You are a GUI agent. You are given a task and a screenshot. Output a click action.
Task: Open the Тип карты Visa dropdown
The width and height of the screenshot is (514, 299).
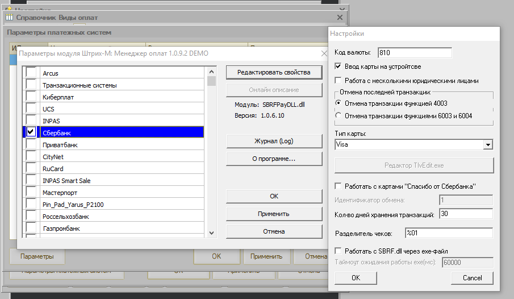(x=487, y=145)
